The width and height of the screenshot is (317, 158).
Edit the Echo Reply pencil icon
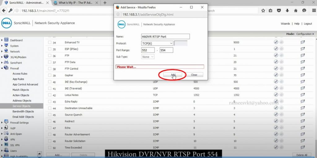click(276, 101)
